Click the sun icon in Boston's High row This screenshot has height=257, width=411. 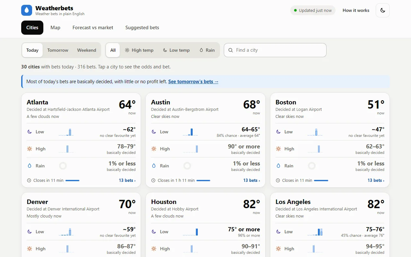[278, 149]
